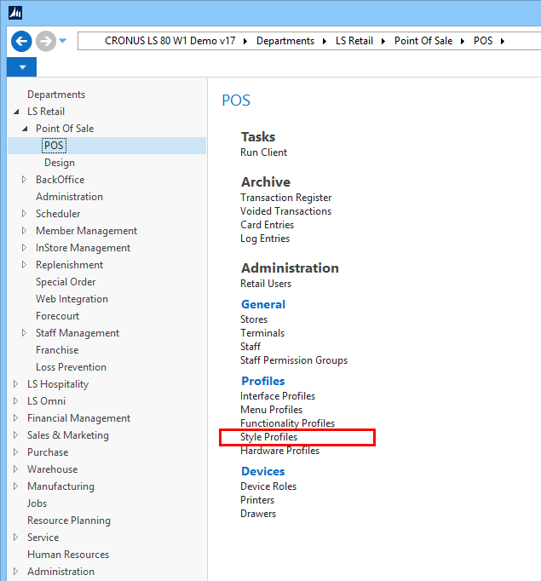The height and width of the screenshot is (581, 541).
Task: Click the forward navigation arrow
Action: click(x=45, y=41)
